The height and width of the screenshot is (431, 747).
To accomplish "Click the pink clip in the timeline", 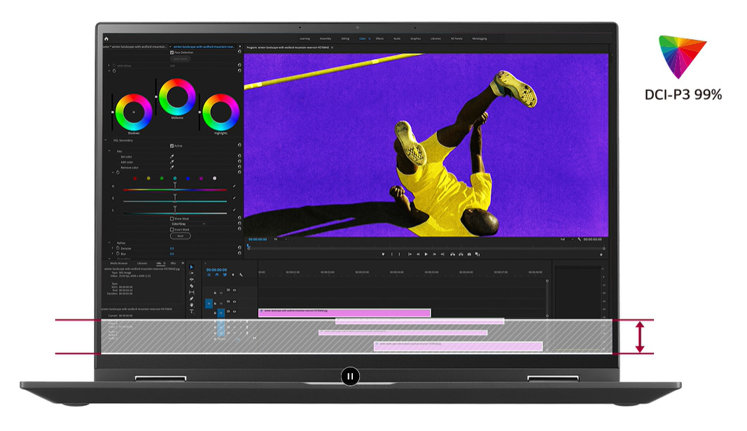I will 344,312.
